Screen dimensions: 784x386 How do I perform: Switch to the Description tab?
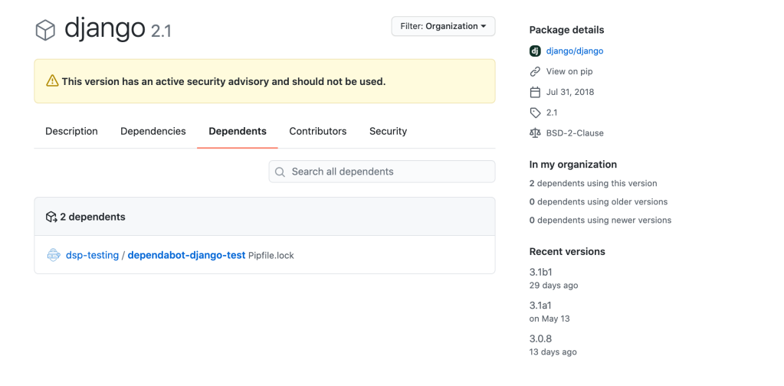(x=71, y=131)
